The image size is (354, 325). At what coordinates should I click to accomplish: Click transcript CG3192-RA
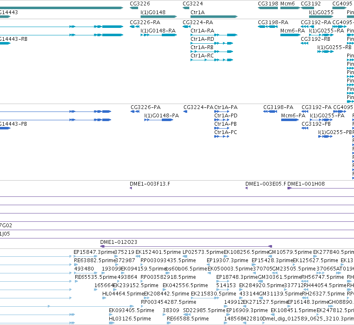(x=316, y=22)
